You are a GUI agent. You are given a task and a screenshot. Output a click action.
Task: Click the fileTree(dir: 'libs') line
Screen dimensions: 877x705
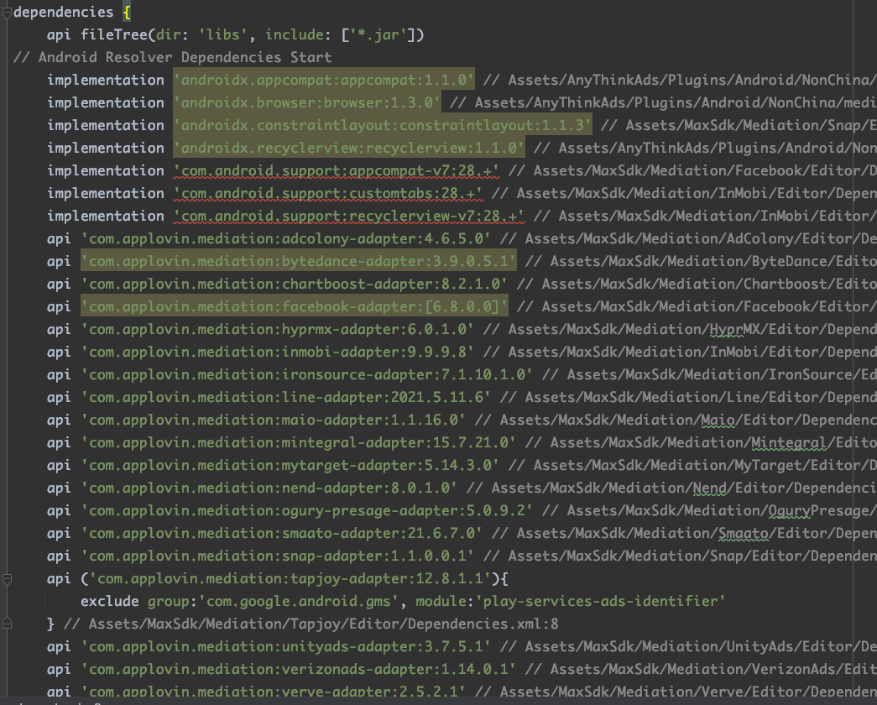click(x=236, y=34)
